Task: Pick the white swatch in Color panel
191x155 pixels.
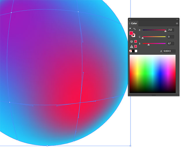Action: pos(136,51)
